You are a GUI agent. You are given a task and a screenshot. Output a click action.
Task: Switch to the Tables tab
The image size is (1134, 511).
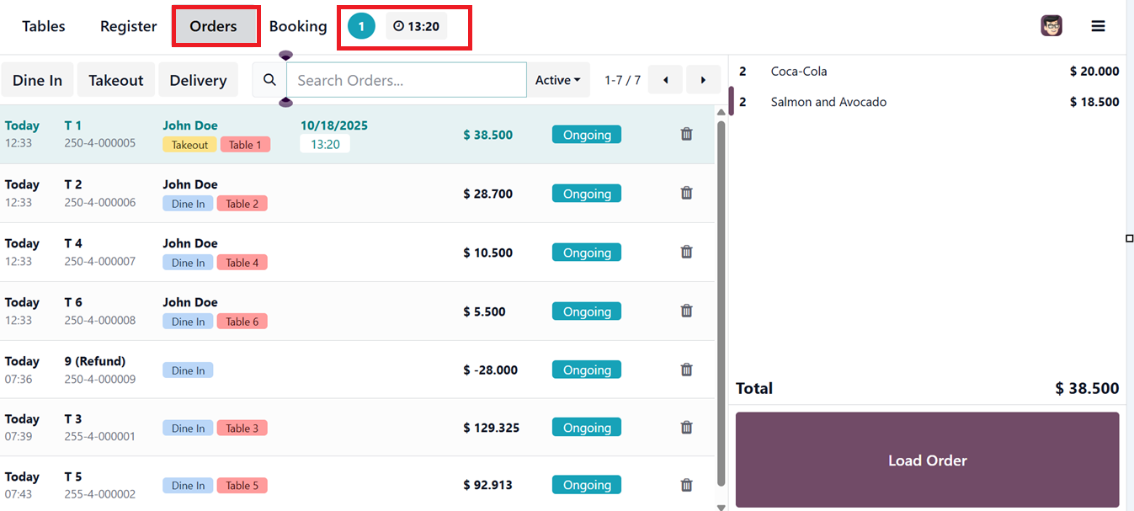tap(44, 26)
